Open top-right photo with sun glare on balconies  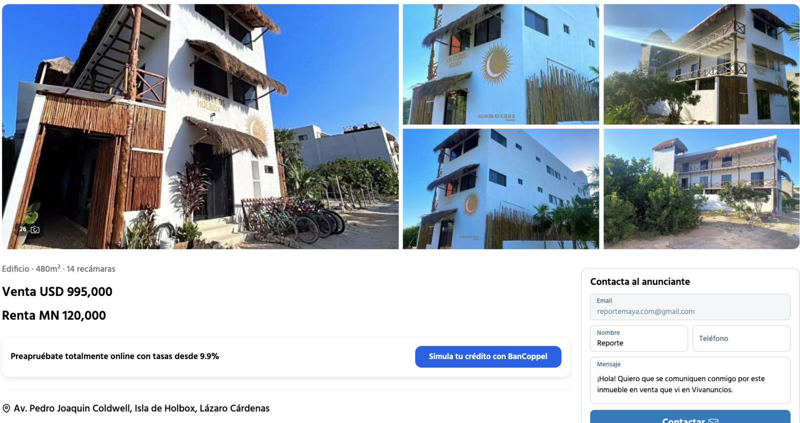tap(701, 64)
